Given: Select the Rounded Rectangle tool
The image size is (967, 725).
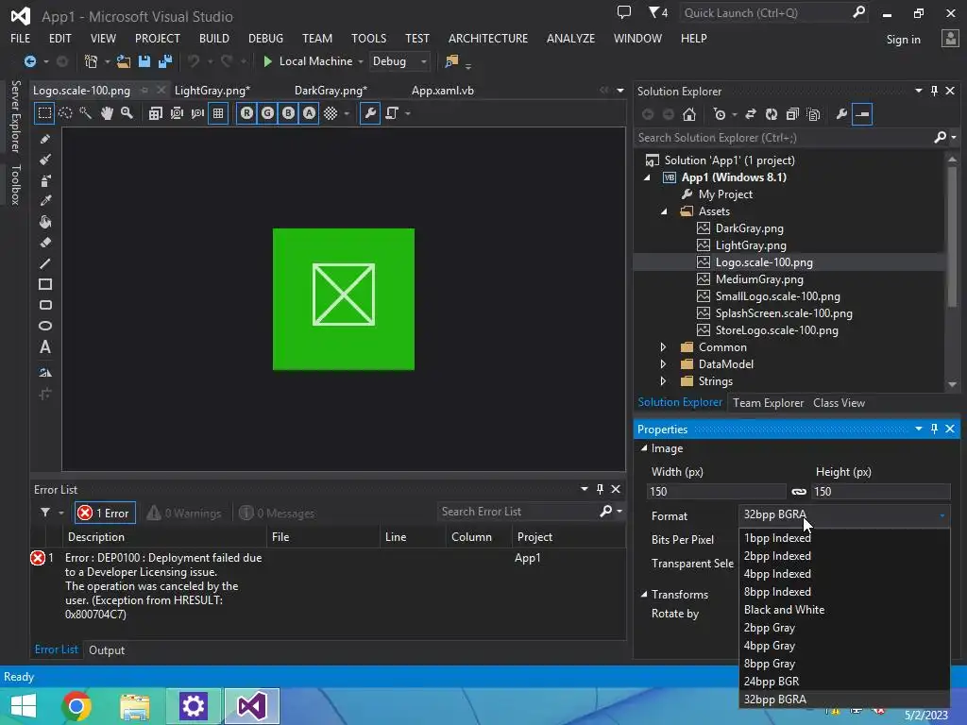Looking at the screenshot, I should click(45, 305).
